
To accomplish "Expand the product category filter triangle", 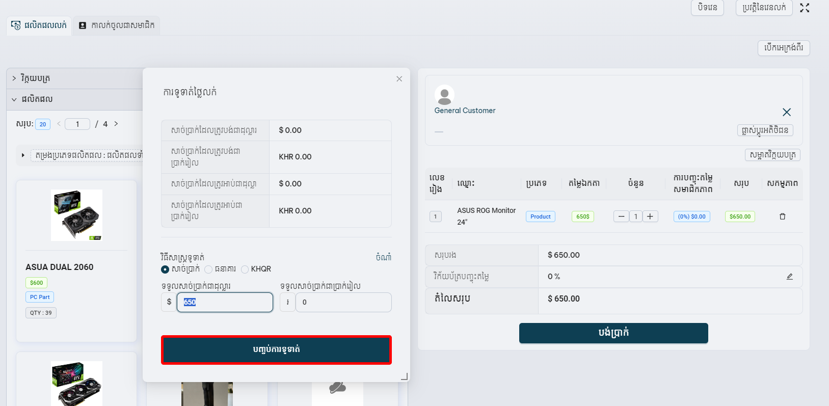I will tap(23, 155).
